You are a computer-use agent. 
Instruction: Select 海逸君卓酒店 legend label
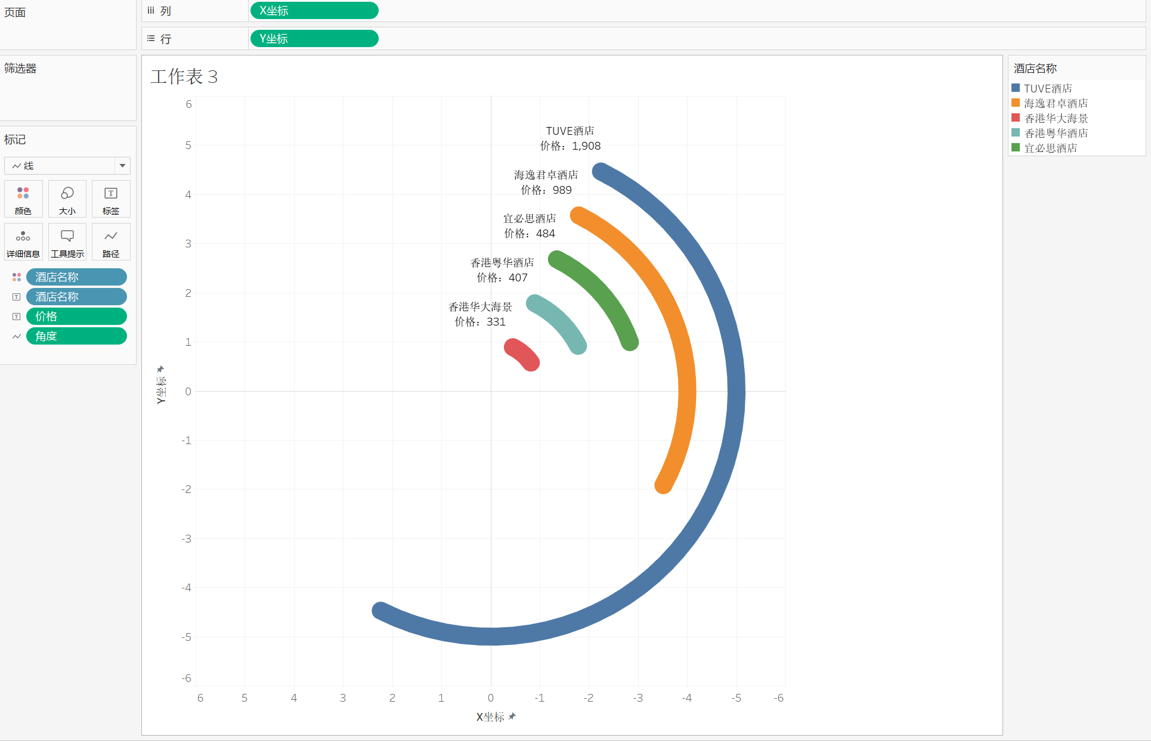tap(1056, 103)
